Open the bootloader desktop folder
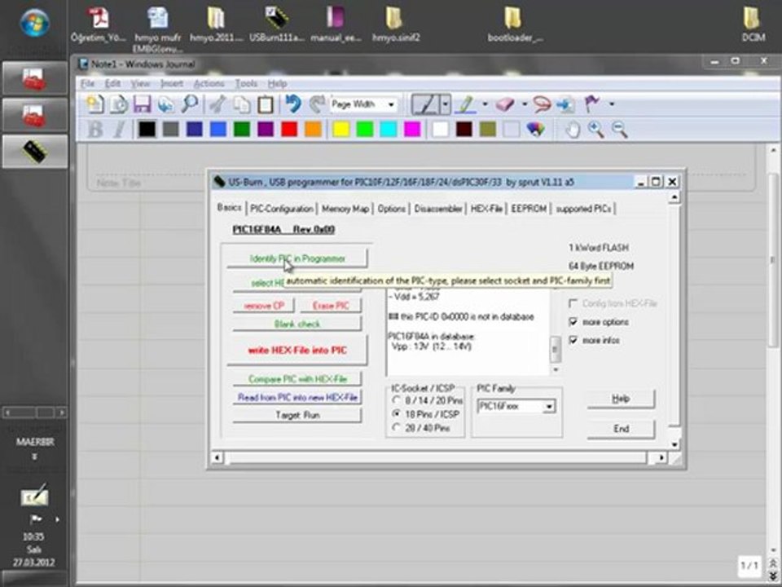The width and height of the screenshot is (782, 587). (514, 24)
